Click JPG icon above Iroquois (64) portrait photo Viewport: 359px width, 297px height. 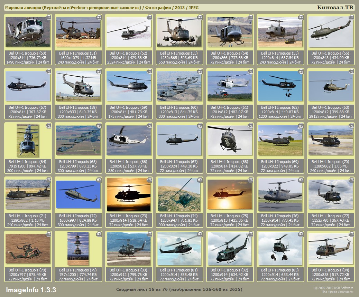tap(48, 126)
